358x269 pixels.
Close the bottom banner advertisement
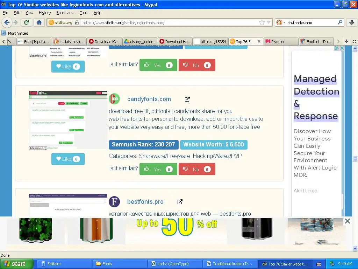coord(348,221)
